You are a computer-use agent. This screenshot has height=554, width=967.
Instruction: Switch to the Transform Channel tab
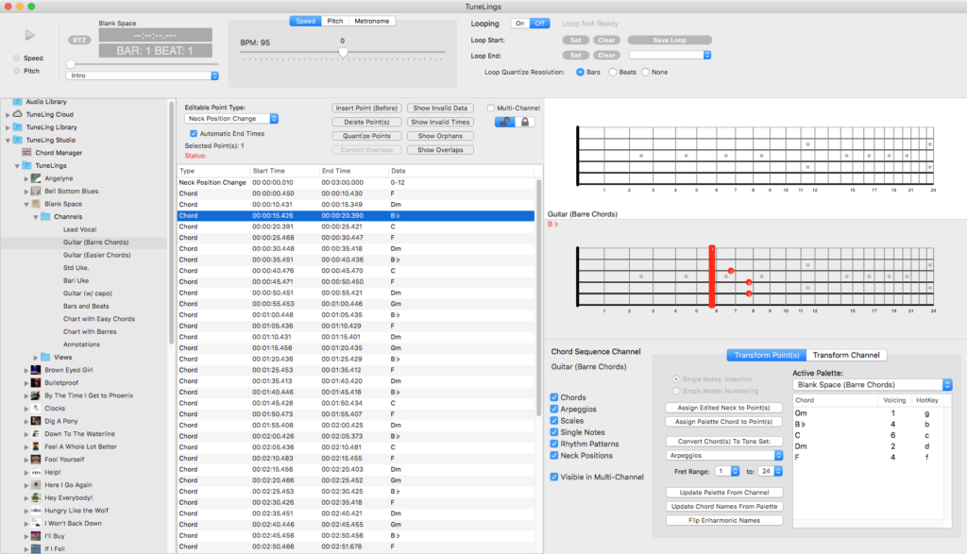(846, 355)
